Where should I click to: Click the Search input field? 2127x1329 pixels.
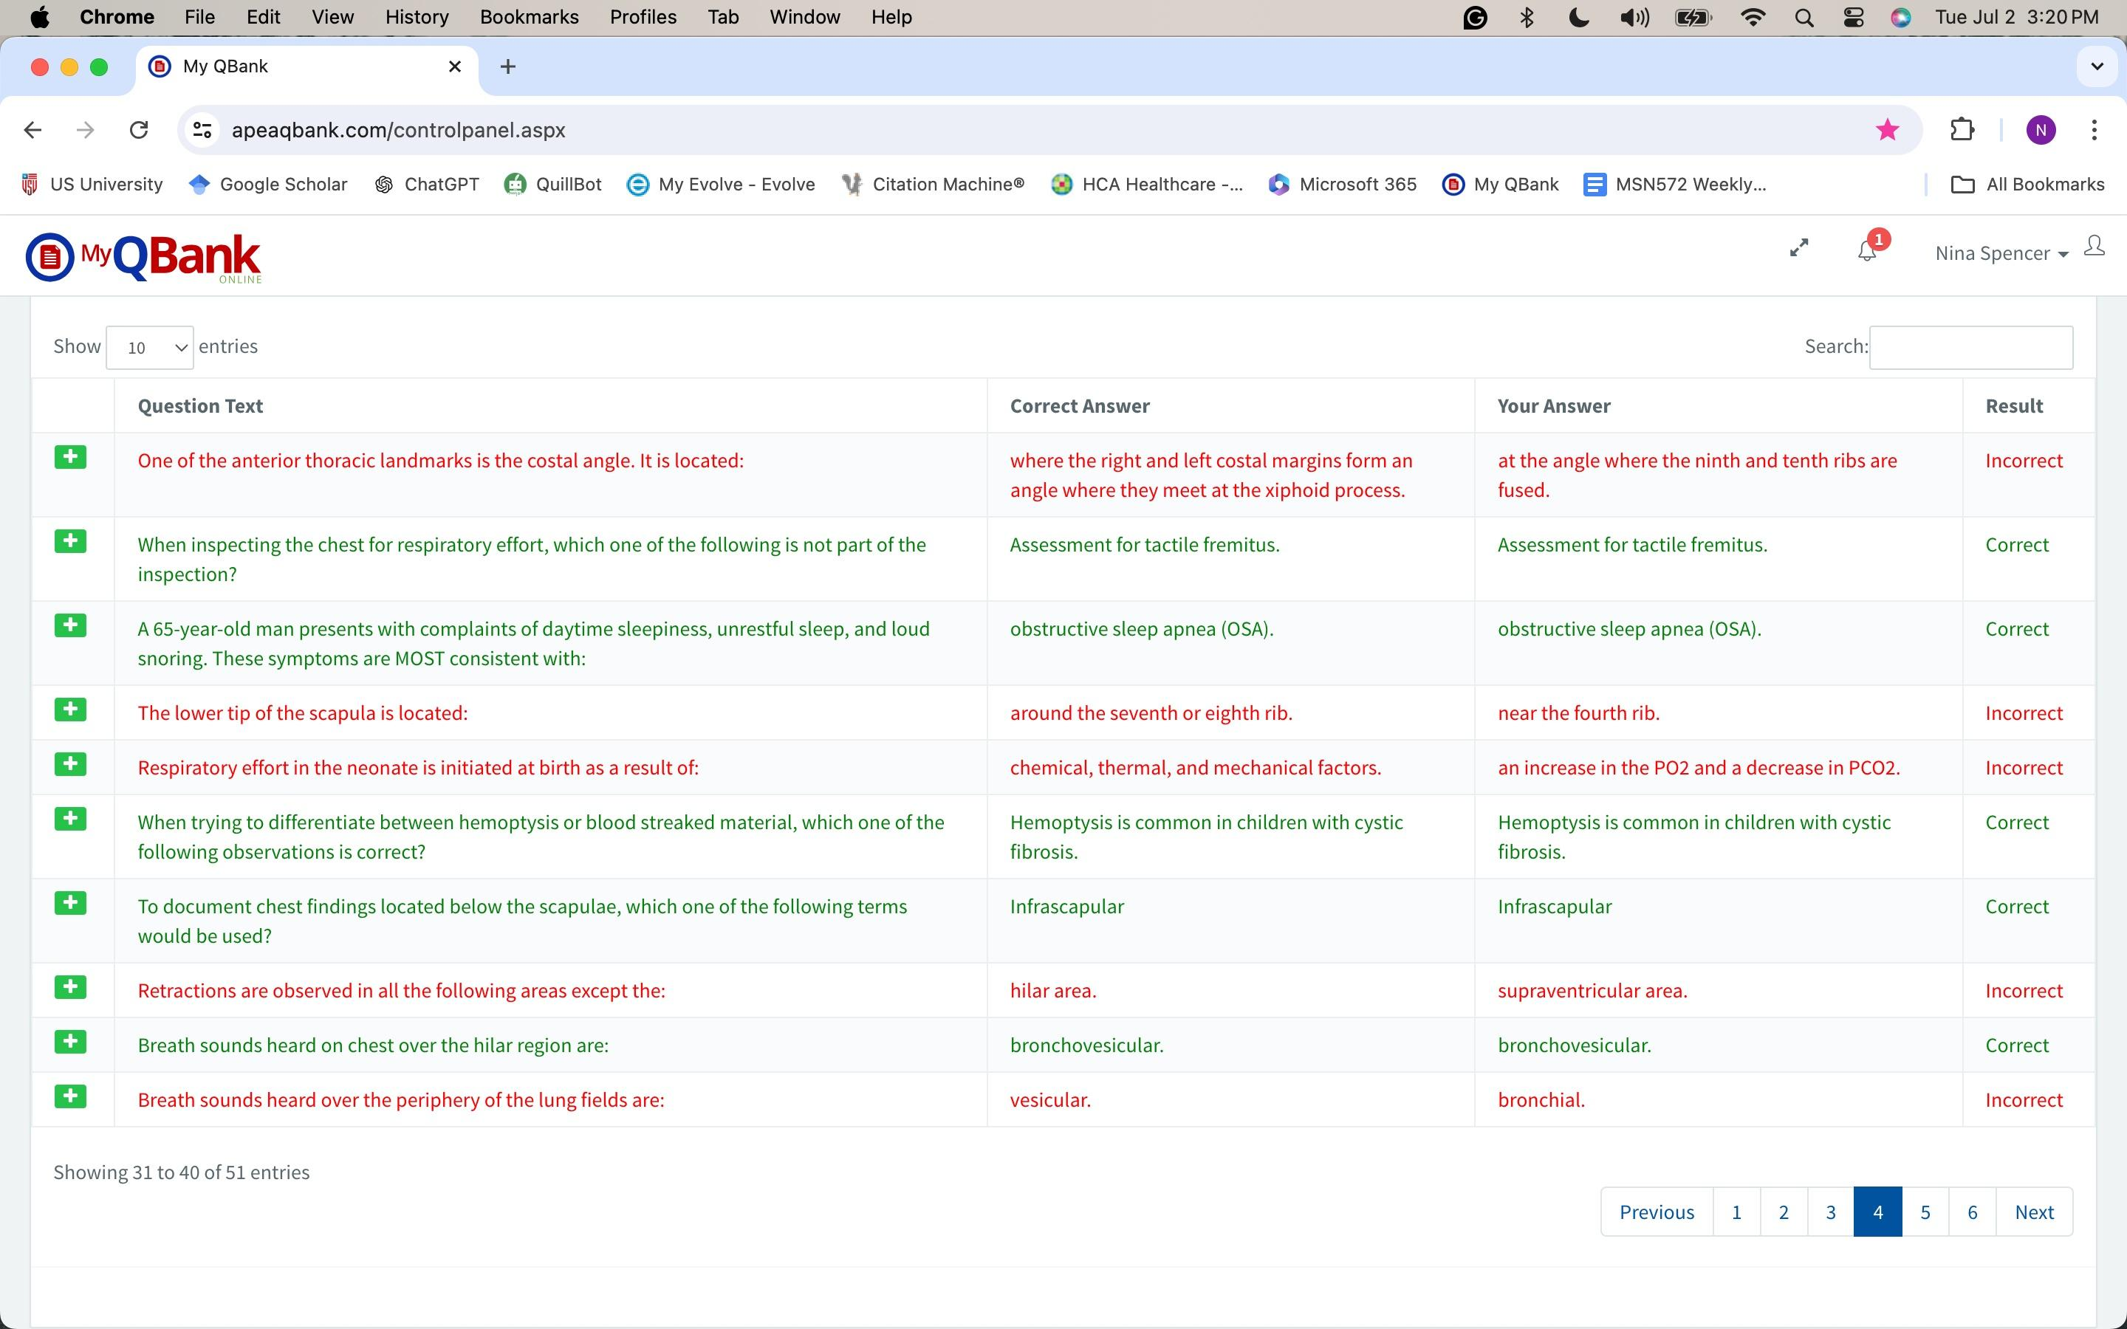(1970, 347)
